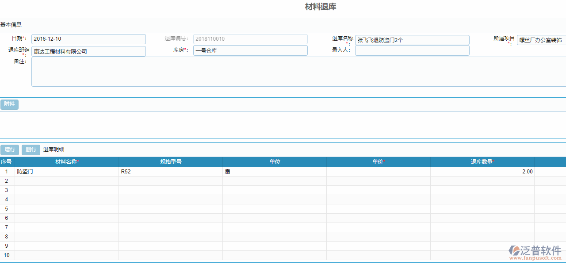Viewport: 566px width, 265px height.
Task: Select the 防盗门 material name cell
Action: pyautogui.click(x=66, y=171)
